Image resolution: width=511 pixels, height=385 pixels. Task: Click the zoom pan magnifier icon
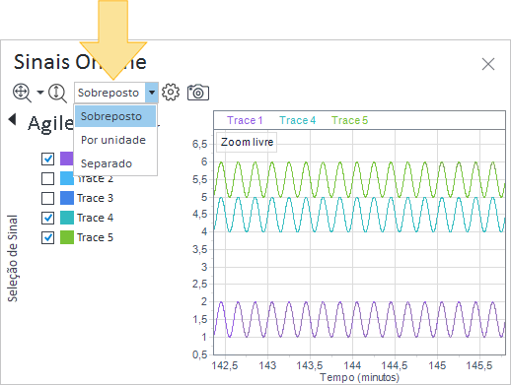tap(22, 93)
